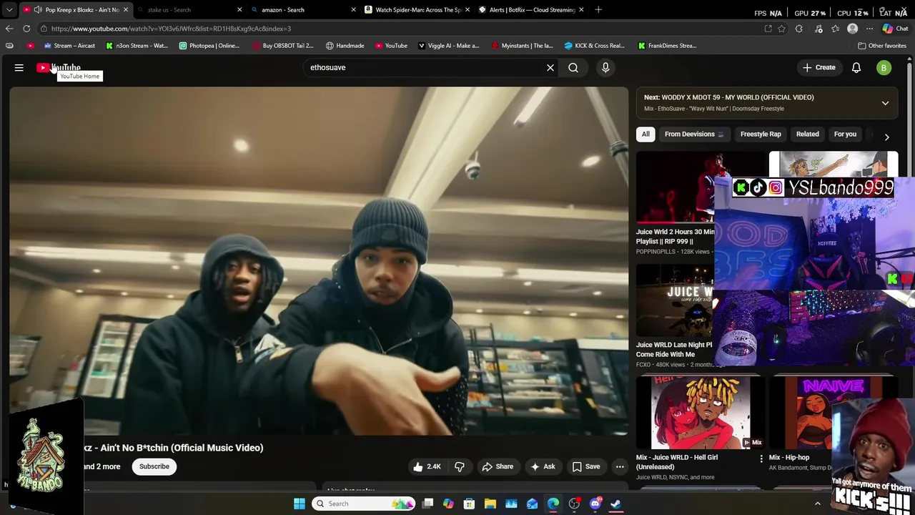Viewport: 915px width, 515px height.
Task: Reload the page with the refresh icon
Action: click(26, 29)
